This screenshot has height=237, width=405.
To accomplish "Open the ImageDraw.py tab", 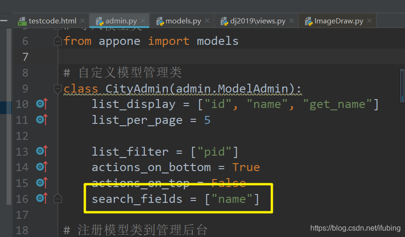I will [x=337, y=21].
